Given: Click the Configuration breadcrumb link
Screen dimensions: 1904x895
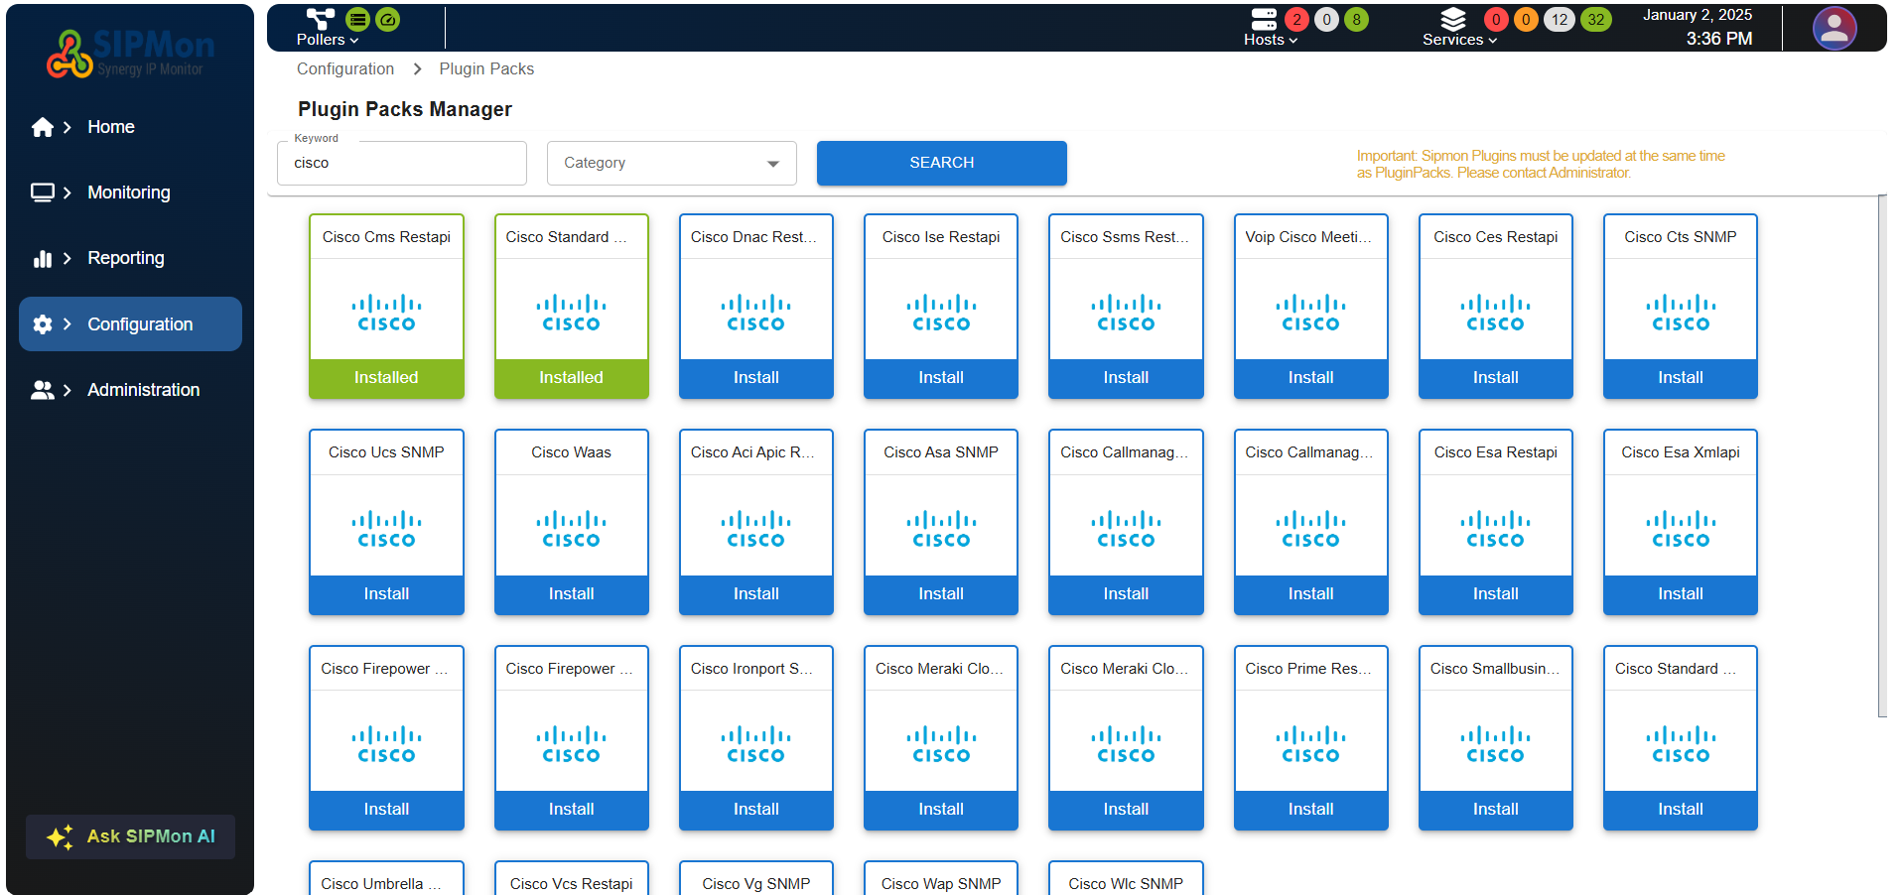Looking at the screenshot, I should click(x=344, y=68).
